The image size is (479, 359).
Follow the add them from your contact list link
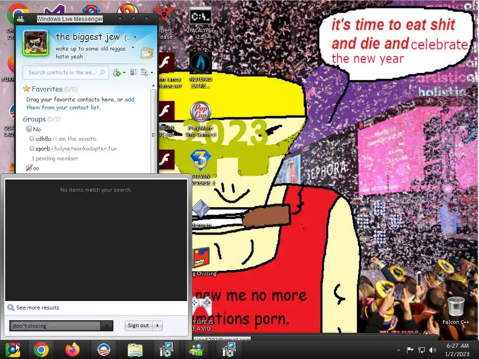coord(80,103)
